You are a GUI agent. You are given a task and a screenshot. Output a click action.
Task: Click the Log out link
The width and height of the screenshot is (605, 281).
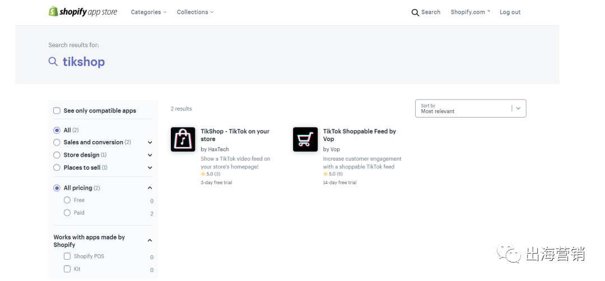pyautogui.click(x=510, y=12)
